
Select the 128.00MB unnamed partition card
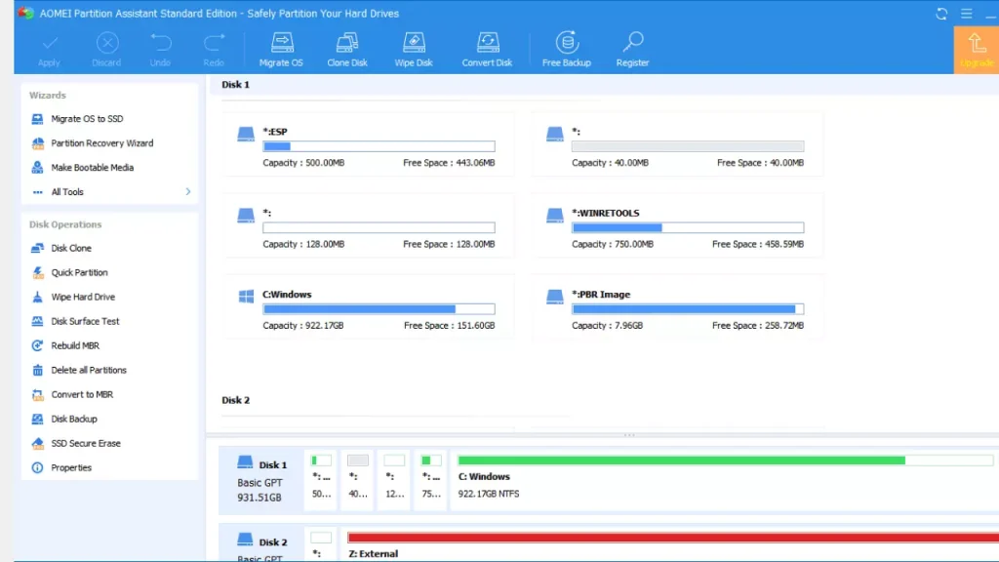368,226
